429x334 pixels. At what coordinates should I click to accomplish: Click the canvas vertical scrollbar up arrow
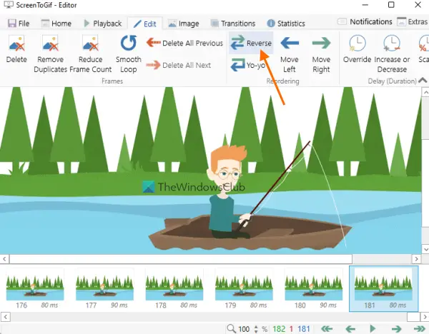[425, 93]
